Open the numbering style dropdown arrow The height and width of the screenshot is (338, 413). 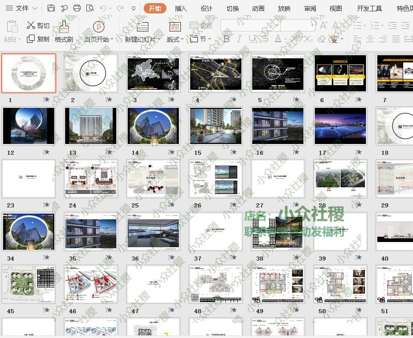381,26
